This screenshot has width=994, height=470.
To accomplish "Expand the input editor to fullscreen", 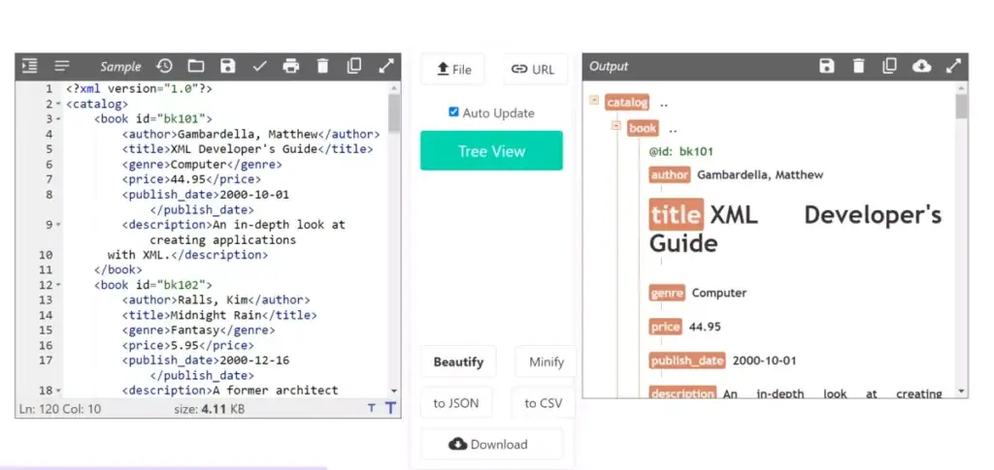I will (386, 66).
